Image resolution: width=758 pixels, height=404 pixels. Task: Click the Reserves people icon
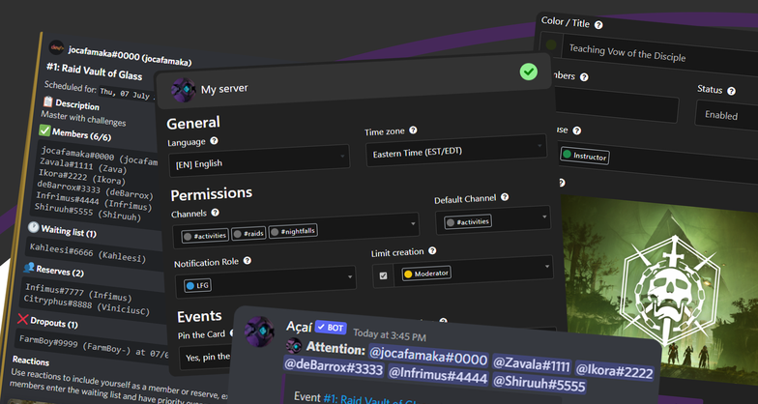click(x=29, y=267)
